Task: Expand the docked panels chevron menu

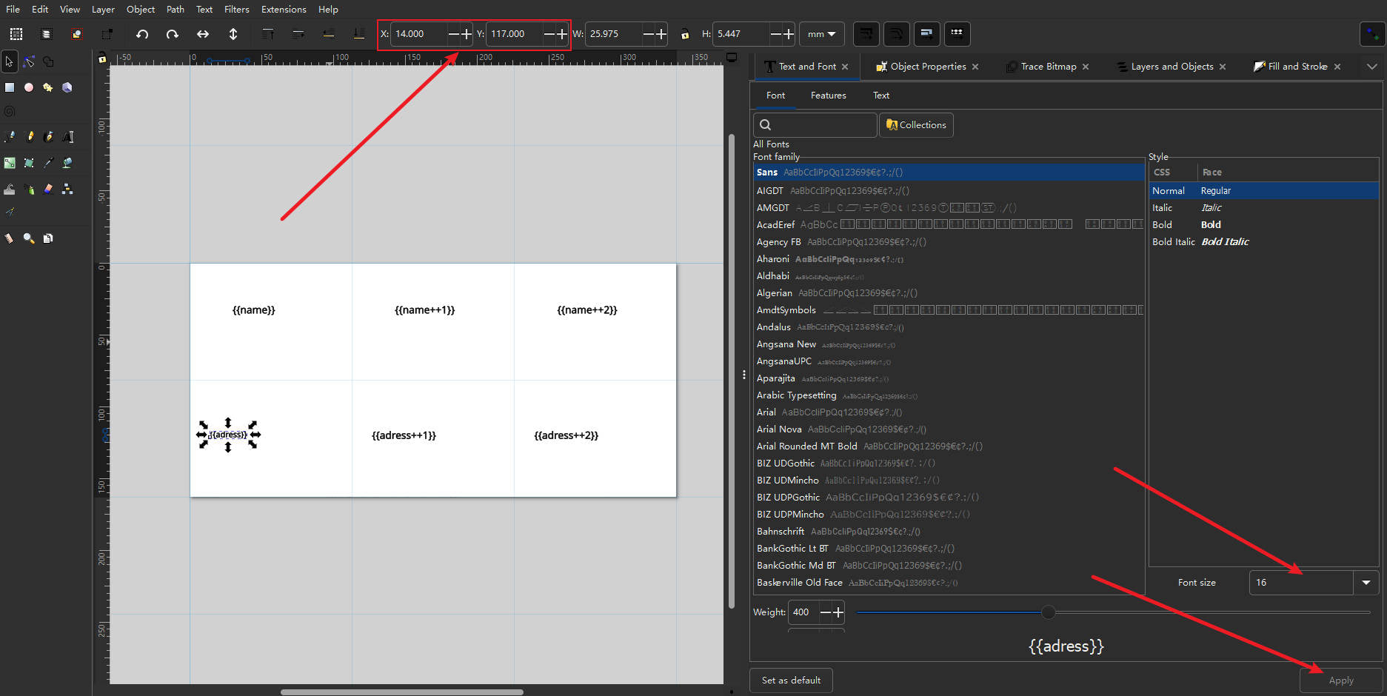Action: (x=1371, y=67)
